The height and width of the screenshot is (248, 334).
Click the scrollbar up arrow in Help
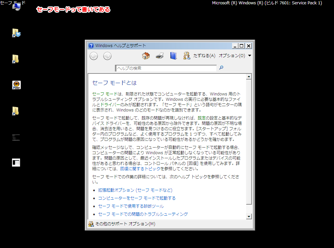tap(249, 77)
